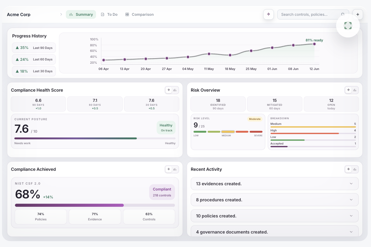Viewport: 371px width, 247px height.
Task: Click the 12 Jun chart data point
Action: [x=314, y=44]
